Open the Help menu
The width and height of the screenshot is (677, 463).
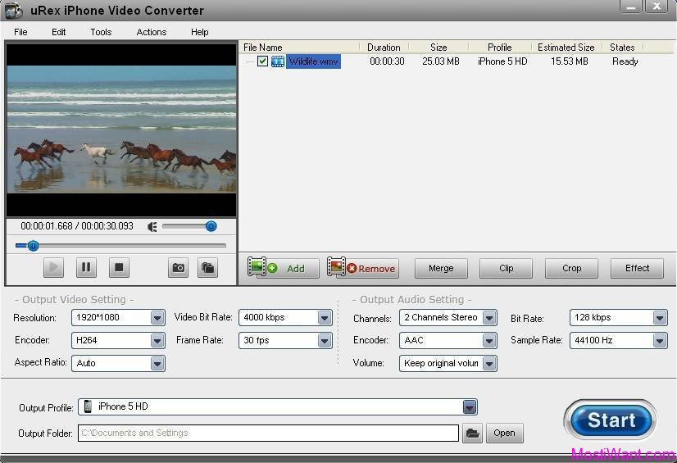click(200, 32)
